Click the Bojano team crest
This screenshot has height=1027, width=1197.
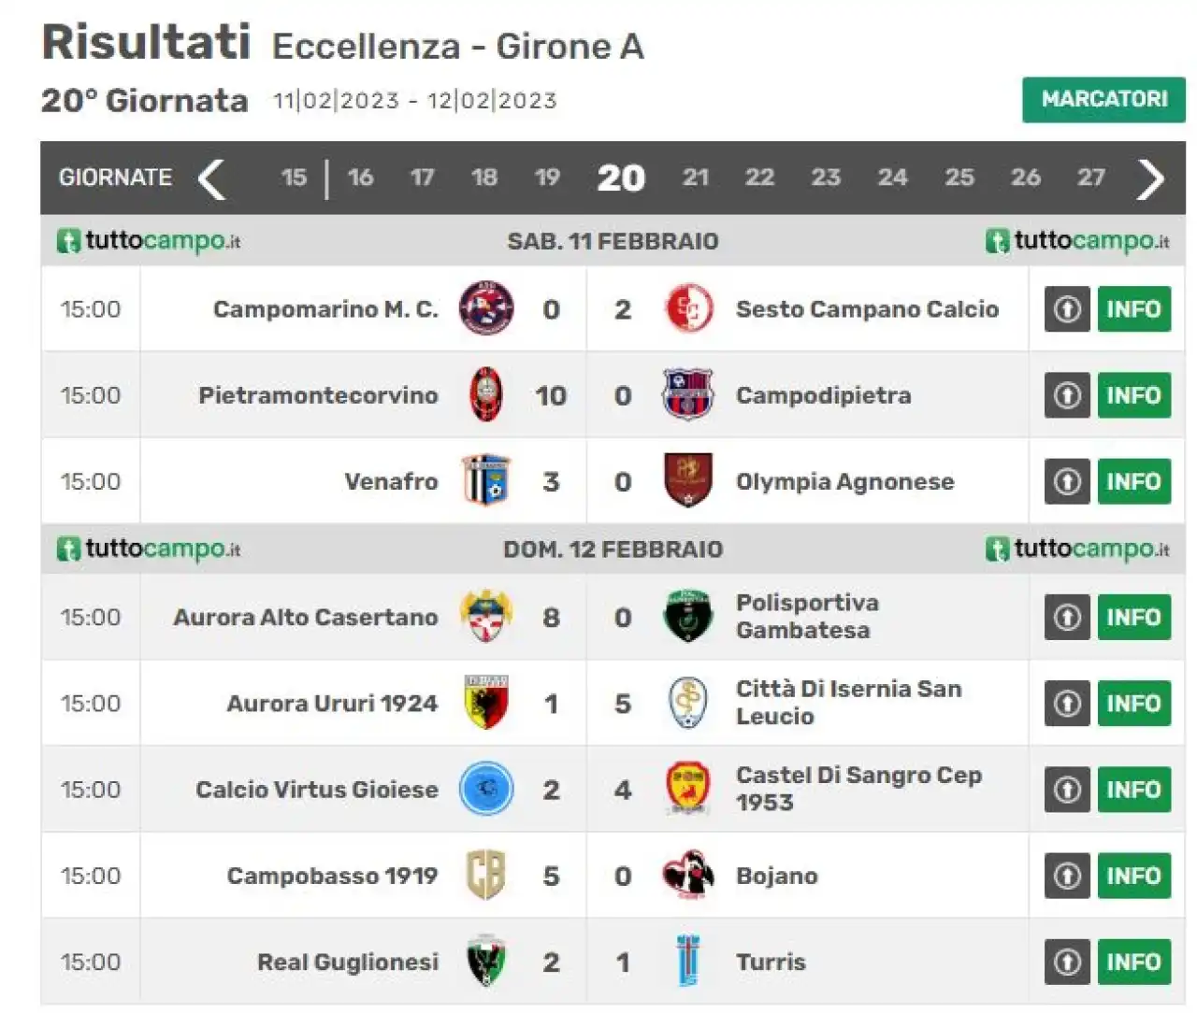pos(688,876)
